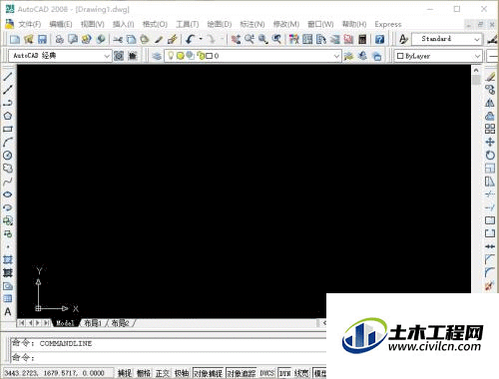Select the Line tool
Viewport: 499px width, 379px height.
click(8, 77)
